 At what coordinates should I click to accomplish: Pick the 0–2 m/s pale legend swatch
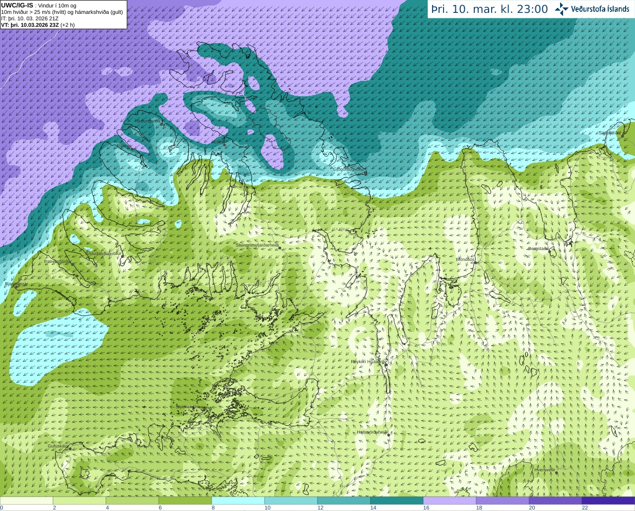point(26,501)
